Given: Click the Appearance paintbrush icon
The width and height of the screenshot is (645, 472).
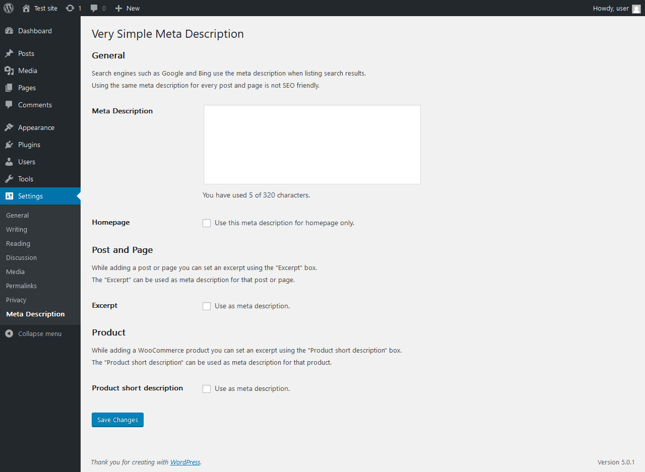Looking at the screenshot, I should 9,127.
